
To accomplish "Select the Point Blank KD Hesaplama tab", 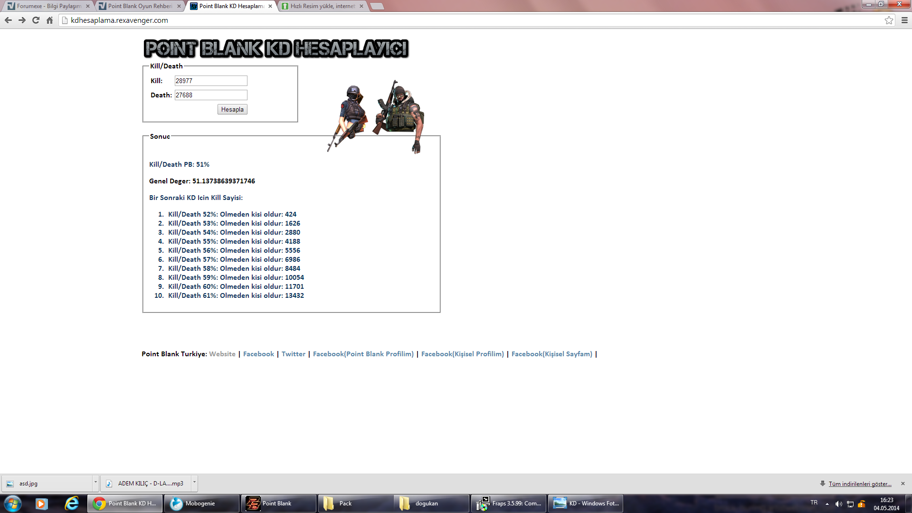I will point(230,6).
